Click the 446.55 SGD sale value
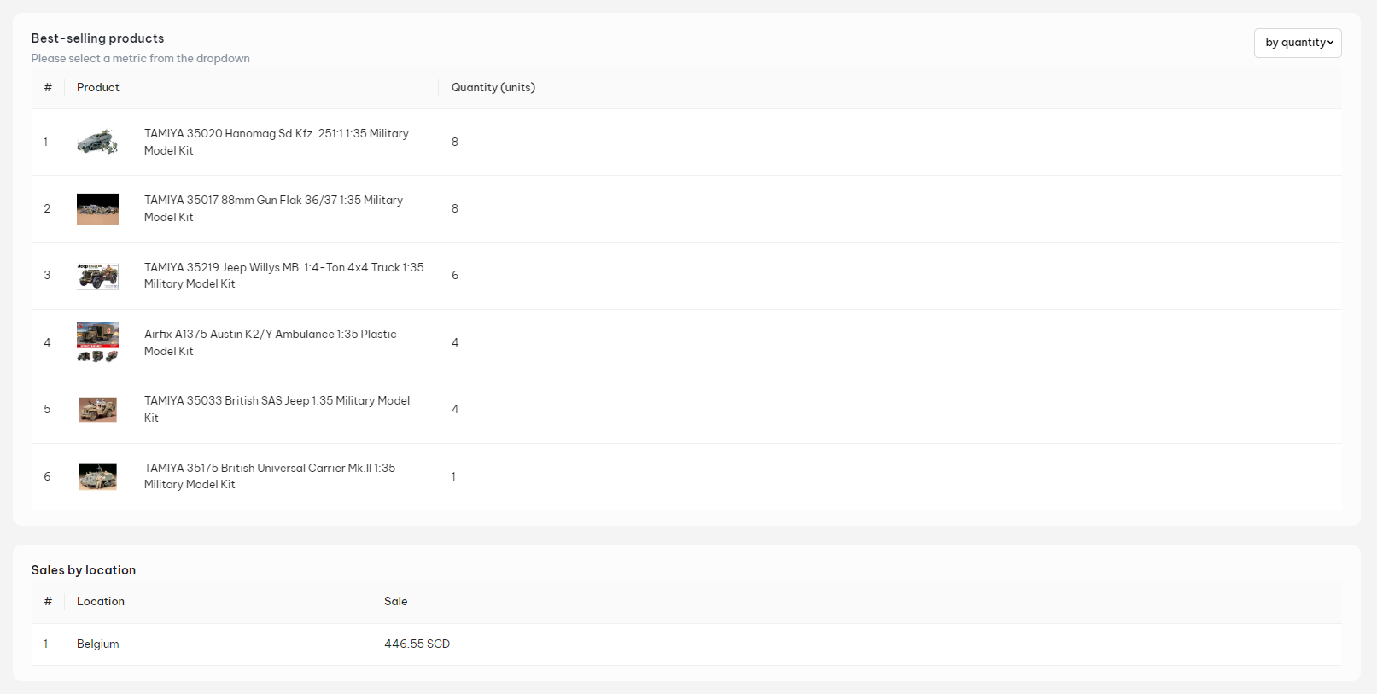 [417, 644]
